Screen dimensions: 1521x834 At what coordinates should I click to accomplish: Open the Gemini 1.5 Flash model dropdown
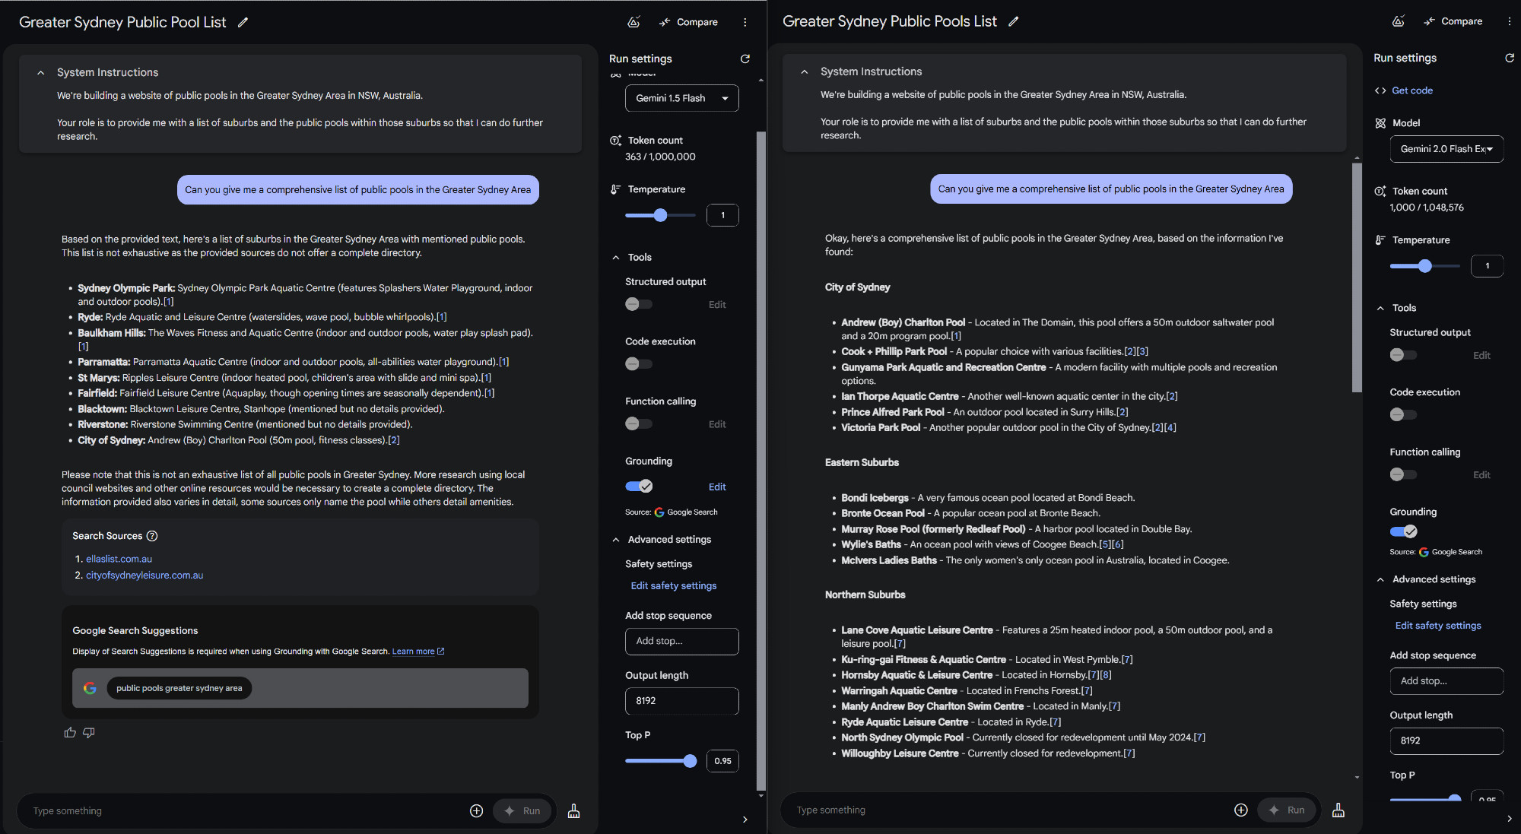(681, 98)
